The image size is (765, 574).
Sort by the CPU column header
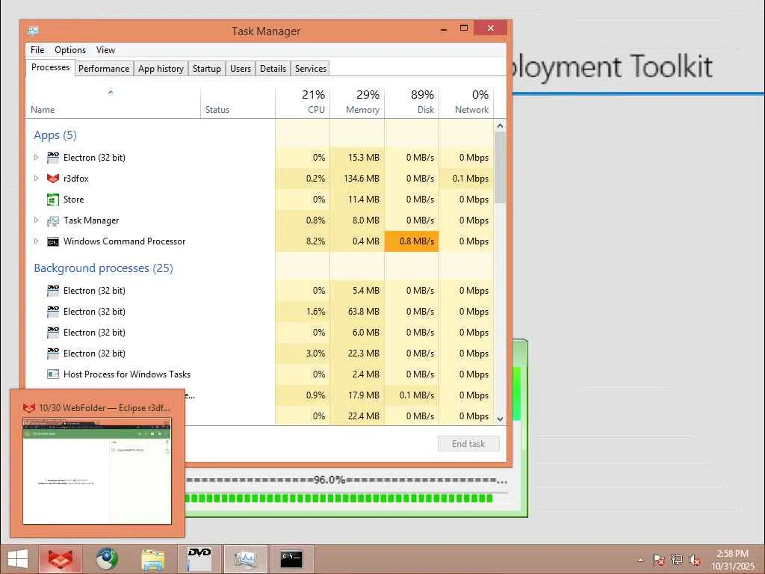click(303, 102)
